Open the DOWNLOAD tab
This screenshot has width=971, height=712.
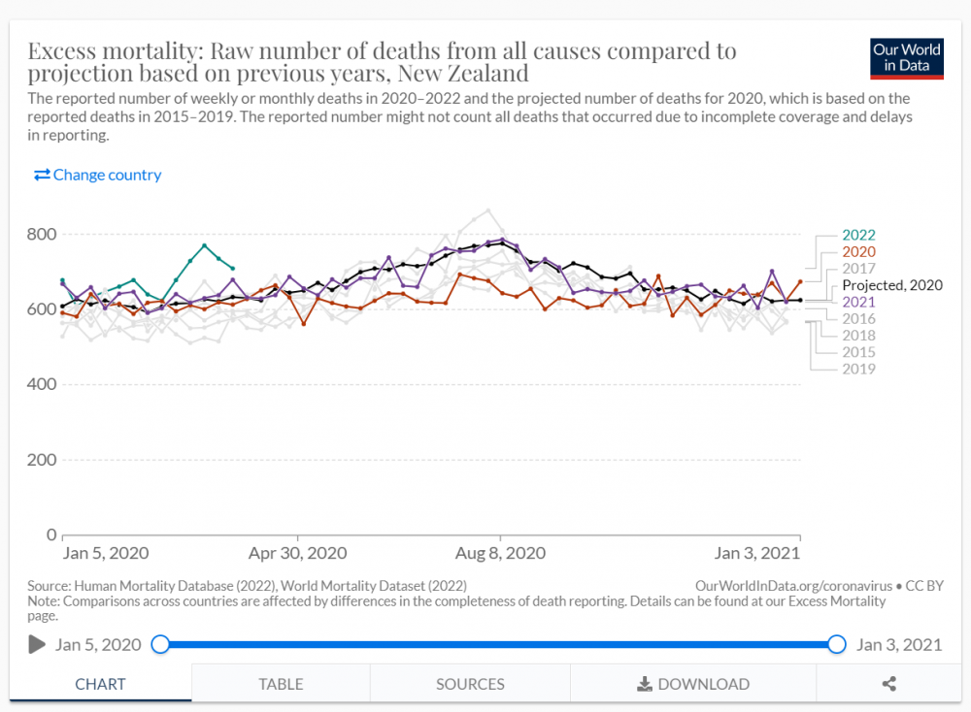tap(693, 684)
